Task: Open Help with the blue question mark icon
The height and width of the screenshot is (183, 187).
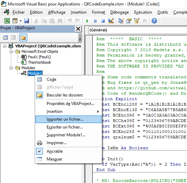Action: [154, 21]
